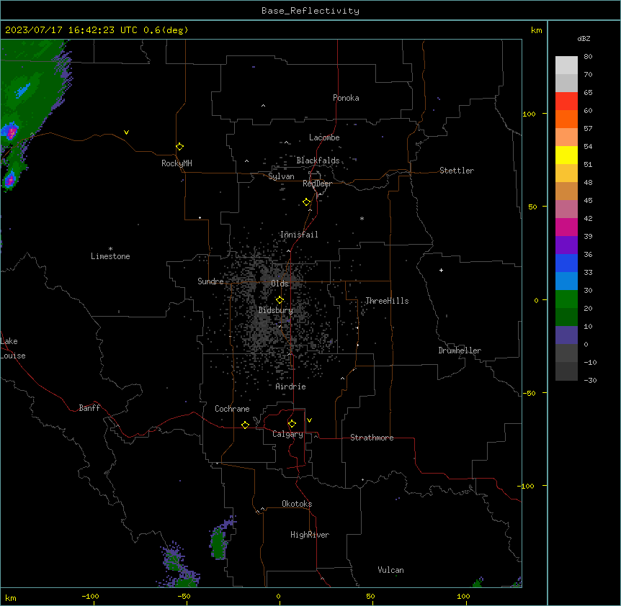The width and height of the screenshot is (621, 606).
Task: Click the -50 tick on the right axis
Action: [x=530, y=393]
